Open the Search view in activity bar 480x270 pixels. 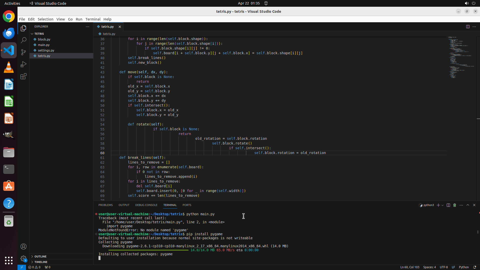click(x=23, y=40)
